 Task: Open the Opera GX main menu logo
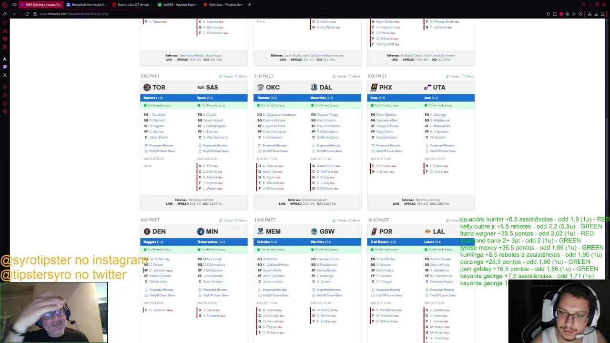coord(4,4)
